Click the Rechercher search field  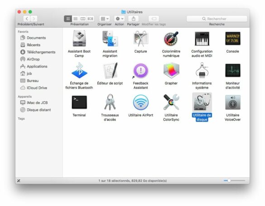click(217, 19)
